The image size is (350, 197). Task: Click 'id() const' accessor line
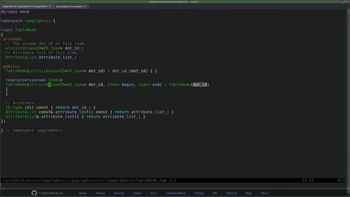point(50,107)
